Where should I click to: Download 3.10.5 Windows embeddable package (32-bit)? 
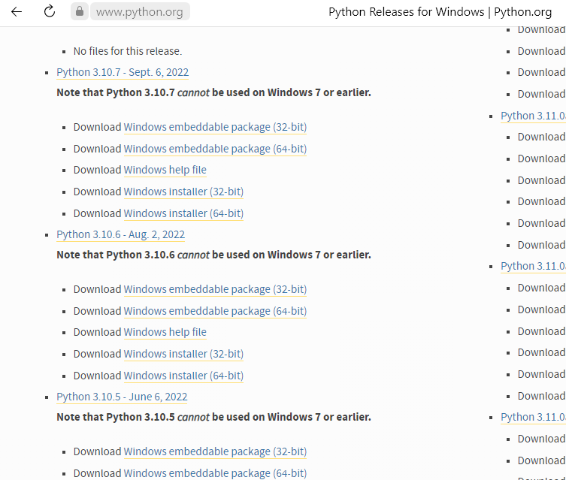coord(215,451)
